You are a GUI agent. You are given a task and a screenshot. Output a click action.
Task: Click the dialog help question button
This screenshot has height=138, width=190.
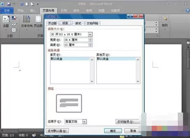[130, 16]
